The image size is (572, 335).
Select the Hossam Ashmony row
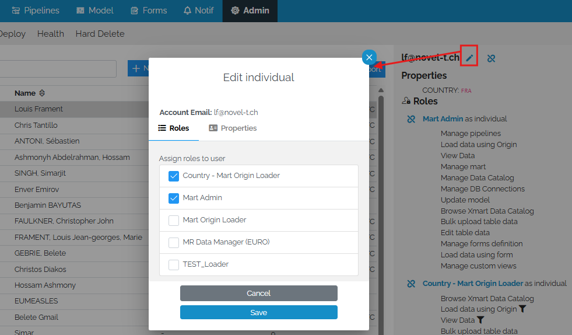pyautogui.click(x=75, y=285)
